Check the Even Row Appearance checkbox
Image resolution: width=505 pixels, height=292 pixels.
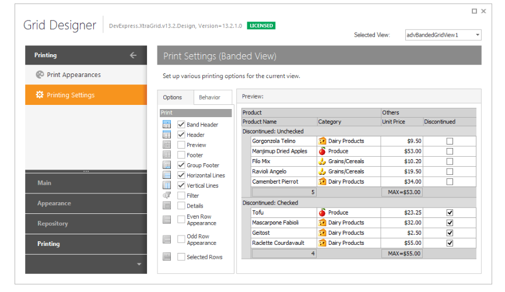181,220
